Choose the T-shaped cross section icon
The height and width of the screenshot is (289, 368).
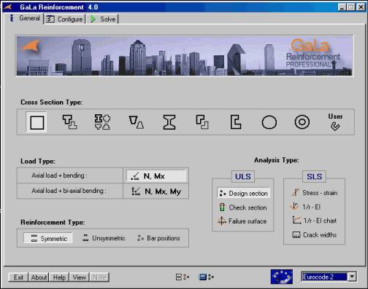pyautogui.click(x=69, y=122)
